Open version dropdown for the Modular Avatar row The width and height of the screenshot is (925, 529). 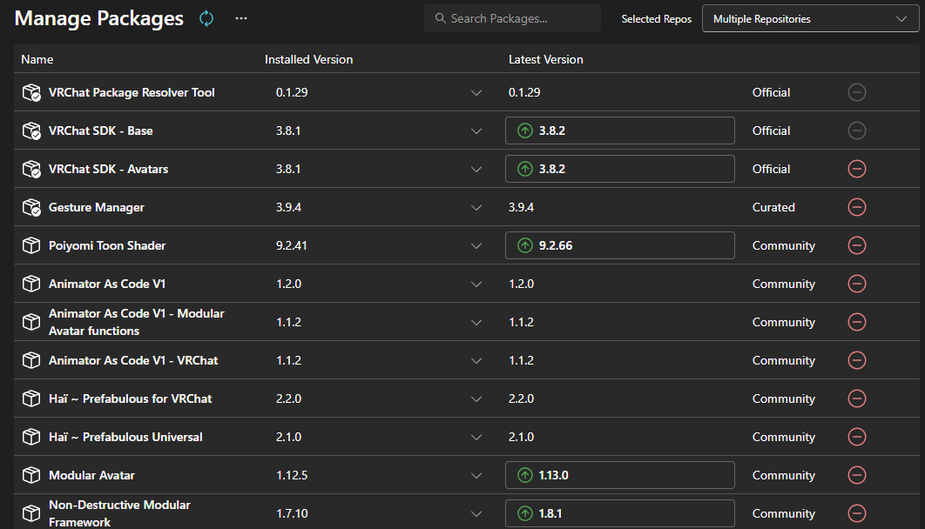476,476
